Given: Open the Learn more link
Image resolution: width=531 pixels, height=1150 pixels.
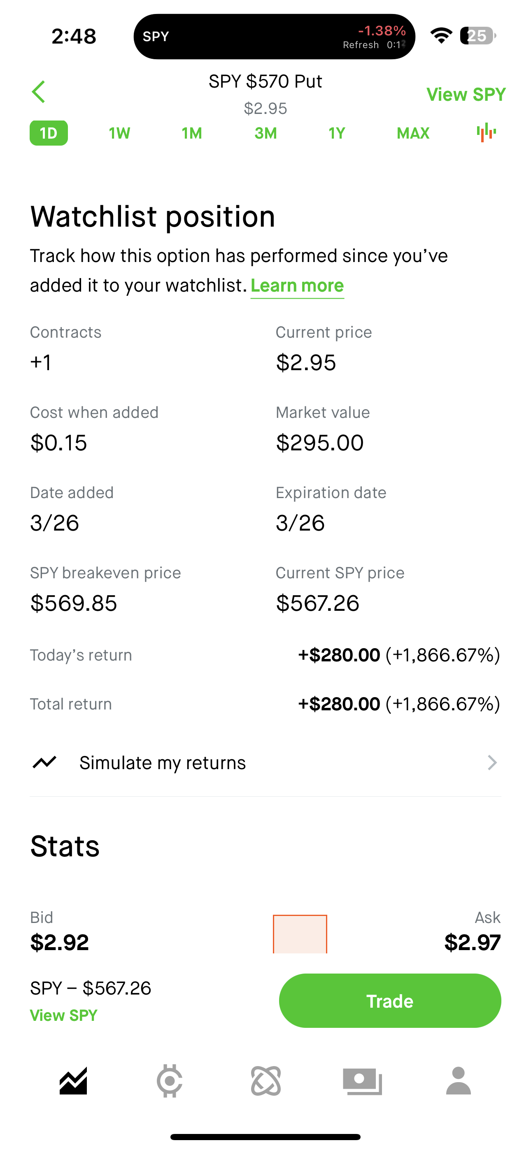Looking at the screenshot, I should pyautogui.click(x=297, y=286).
